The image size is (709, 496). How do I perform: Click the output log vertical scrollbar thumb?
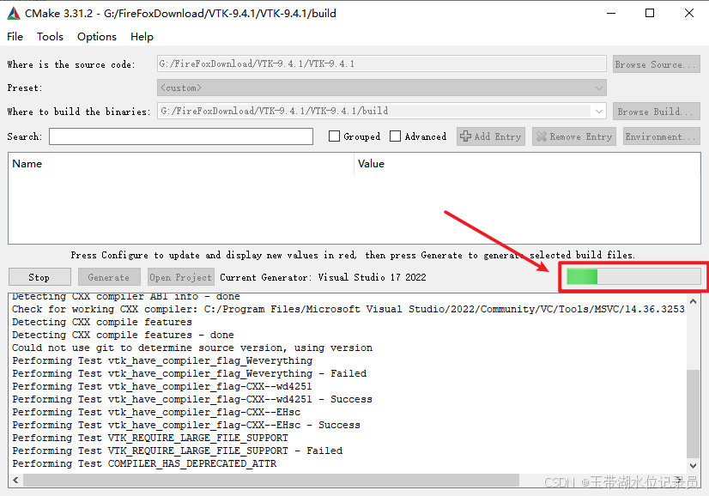694,414
